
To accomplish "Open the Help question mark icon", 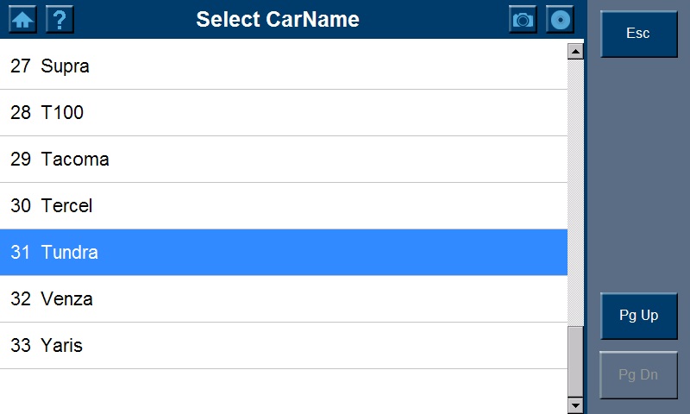I will (x=60, y=19).
